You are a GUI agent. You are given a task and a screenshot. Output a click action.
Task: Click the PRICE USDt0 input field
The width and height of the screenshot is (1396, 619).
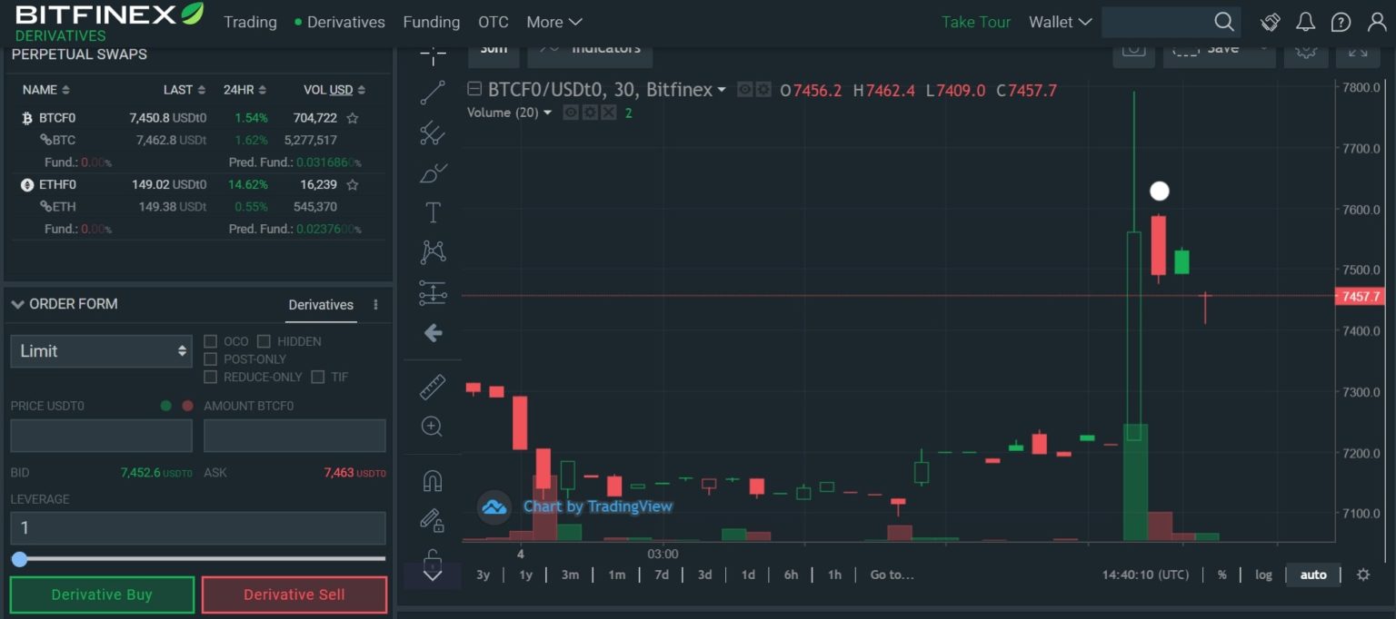tap(100, 435)
